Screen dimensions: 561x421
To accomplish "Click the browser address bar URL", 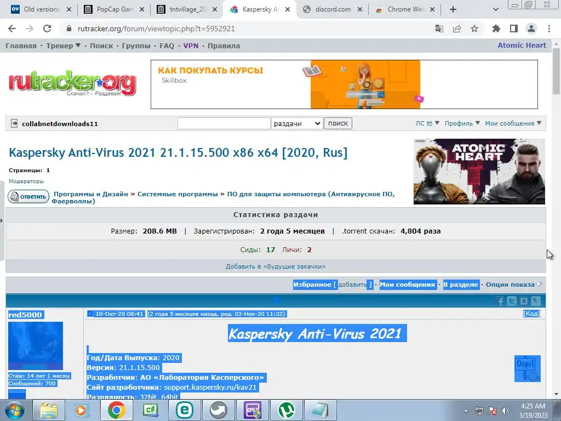I will click(x=156, y=29).
